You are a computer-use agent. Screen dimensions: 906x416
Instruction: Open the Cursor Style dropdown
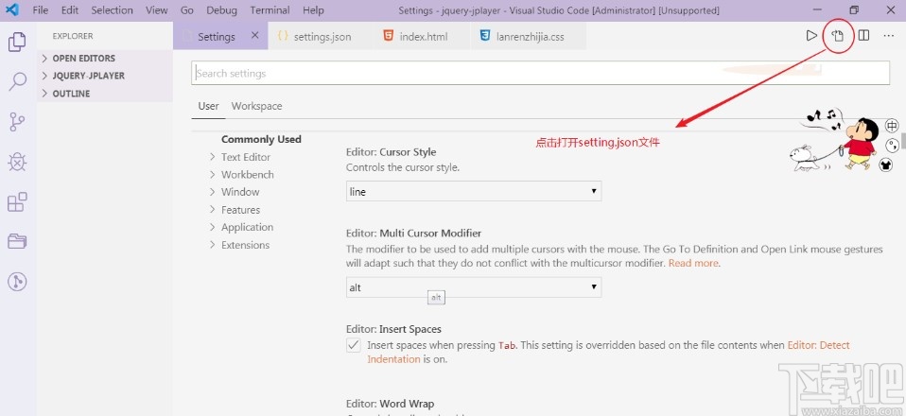click(x=473, y=191)
